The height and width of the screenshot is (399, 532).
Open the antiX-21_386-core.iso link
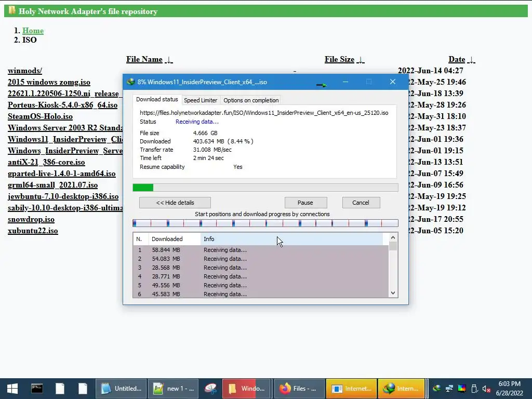(46, 162)
